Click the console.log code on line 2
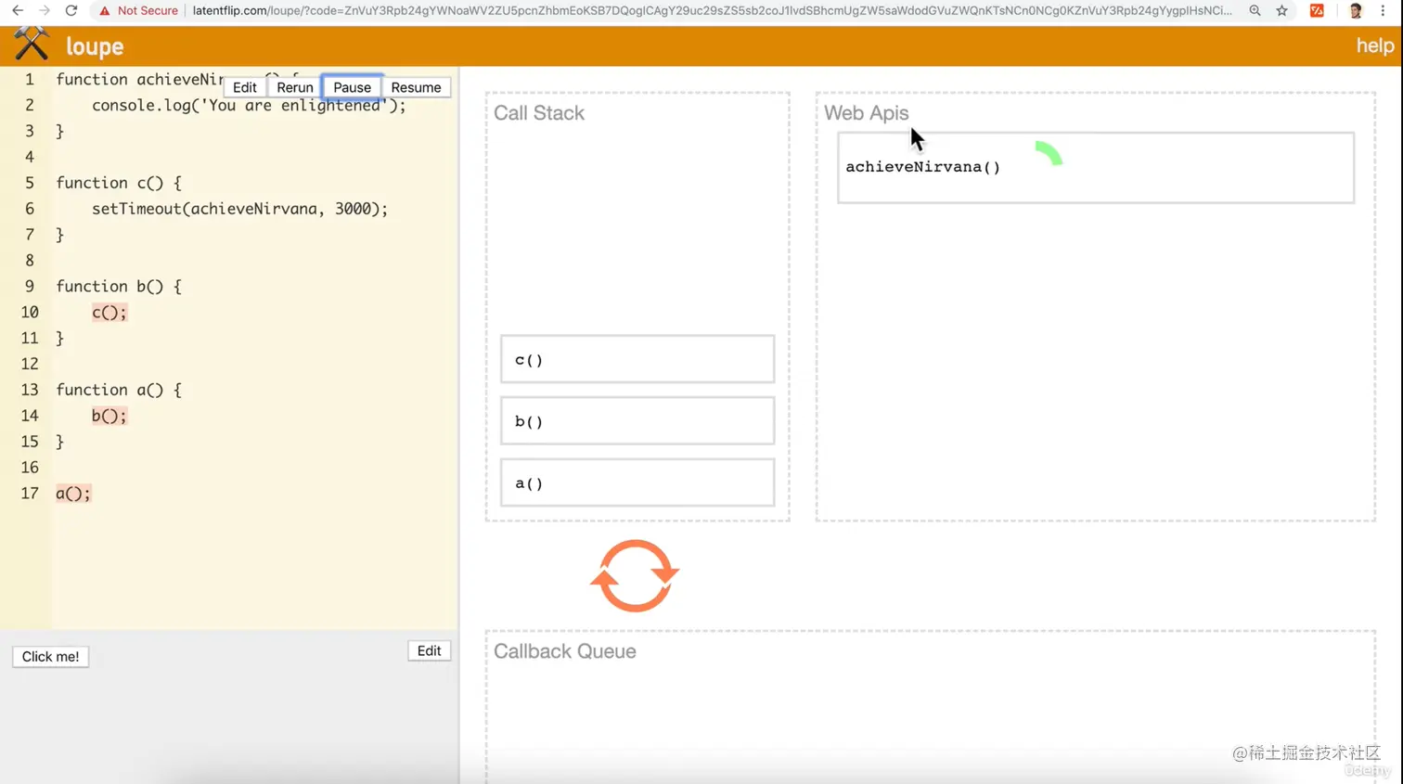The height and width of the screenshot is (784, 1403). coord(249,105)
